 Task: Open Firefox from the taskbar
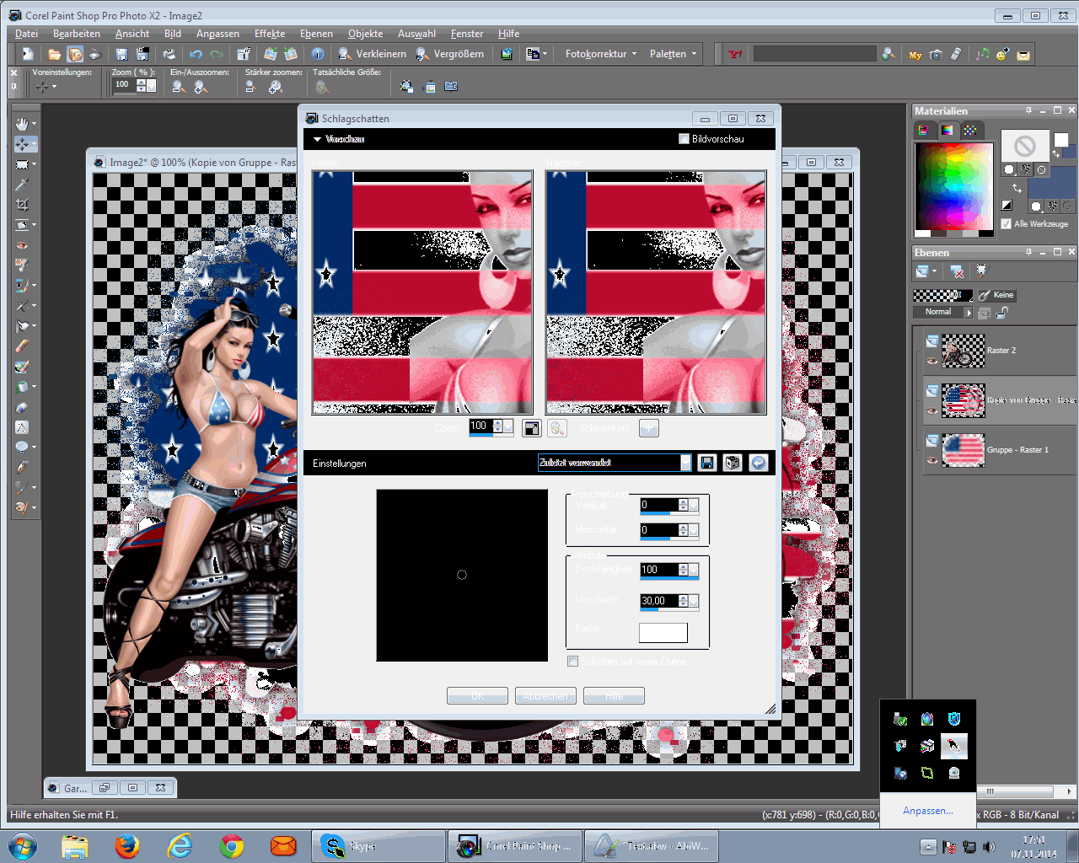(127, 846)
